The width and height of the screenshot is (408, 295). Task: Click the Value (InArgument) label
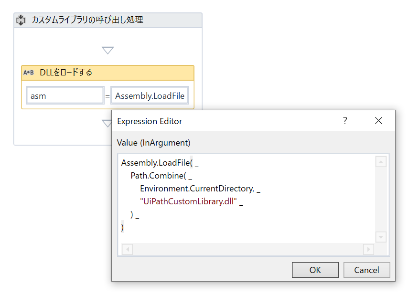tap(153, 143)
